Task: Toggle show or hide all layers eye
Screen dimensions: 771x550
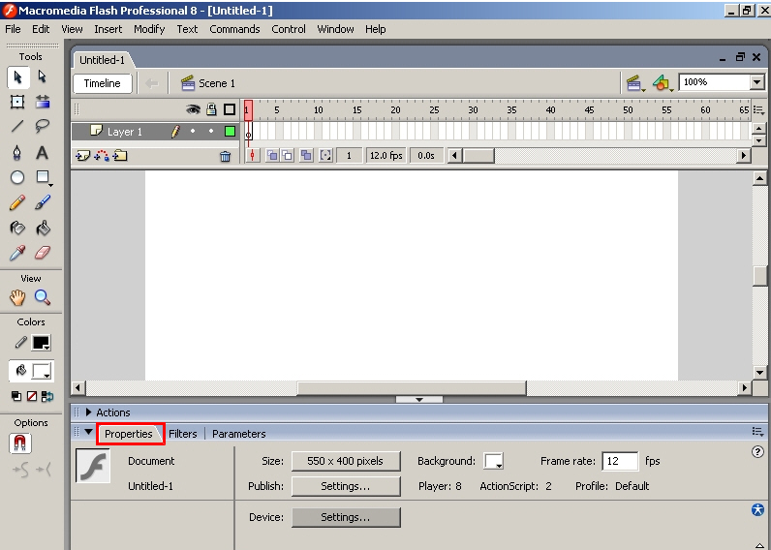Action: click(193, 109)
